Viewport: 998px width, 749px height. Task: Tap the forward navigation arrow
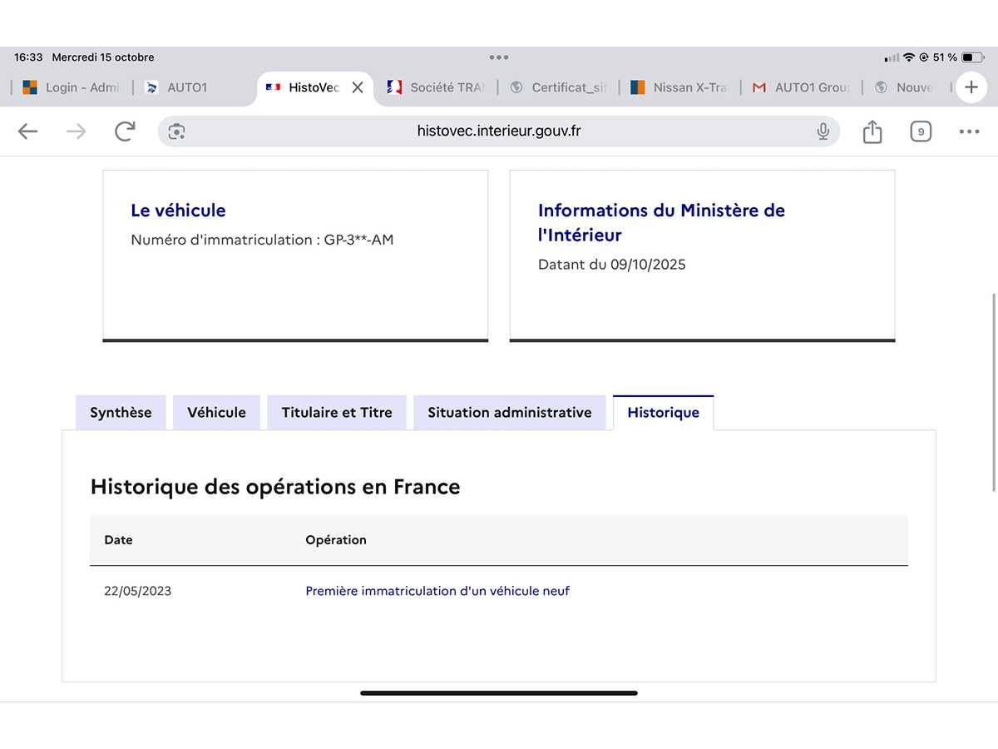coord(77,131)
